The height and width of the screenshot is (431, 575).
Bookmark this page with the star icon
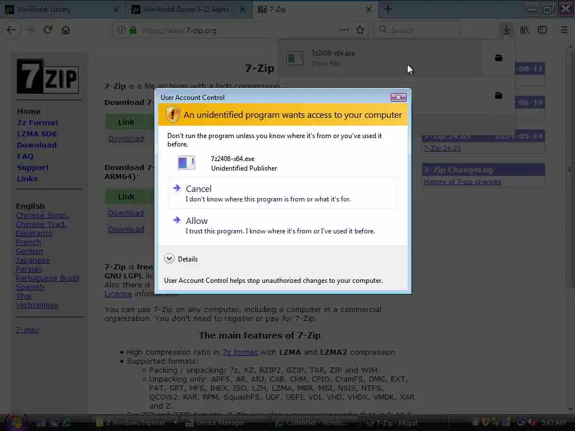[x=360, y=30]
